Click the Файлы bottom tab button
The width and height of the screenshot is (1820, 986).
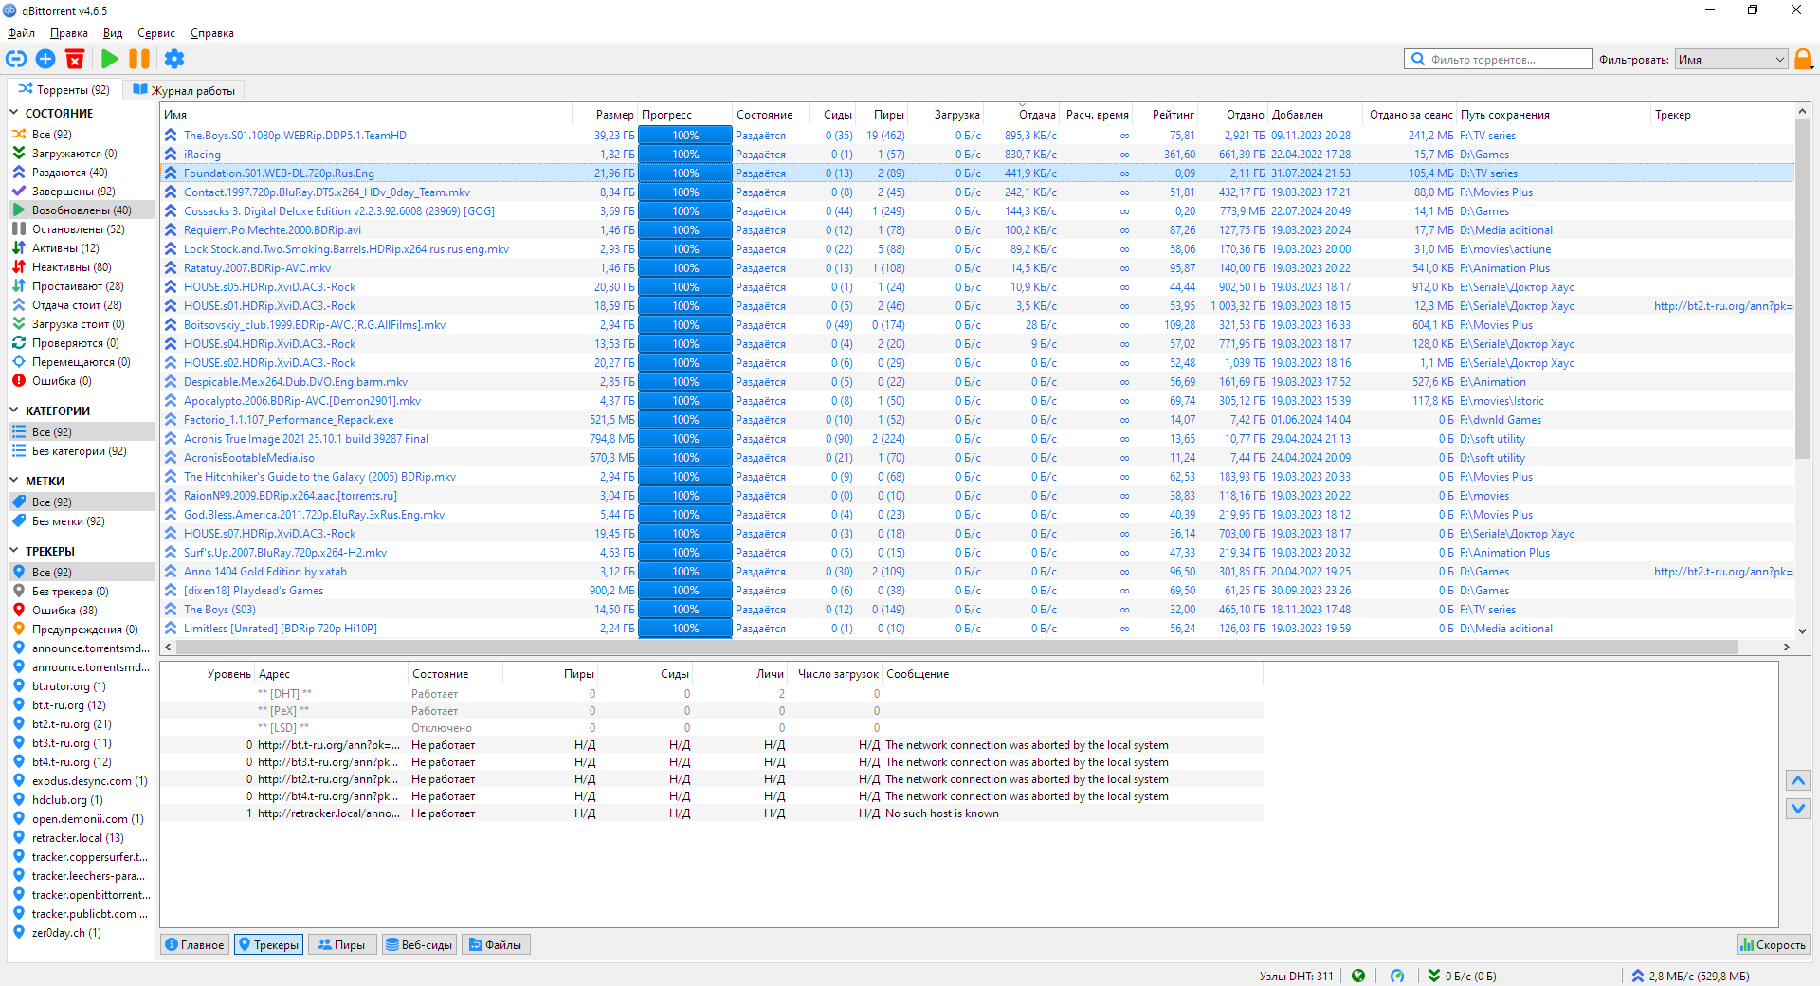pos(496,944)
